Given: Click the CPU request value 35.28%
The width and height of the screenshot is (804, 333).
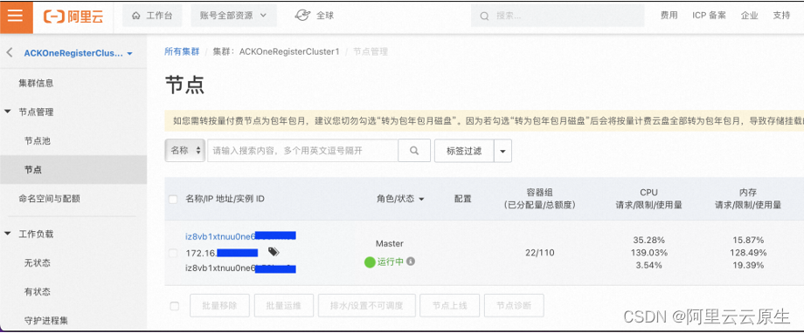Looking at the screenshot, I should pyautogui.click(x=648, y=240).
